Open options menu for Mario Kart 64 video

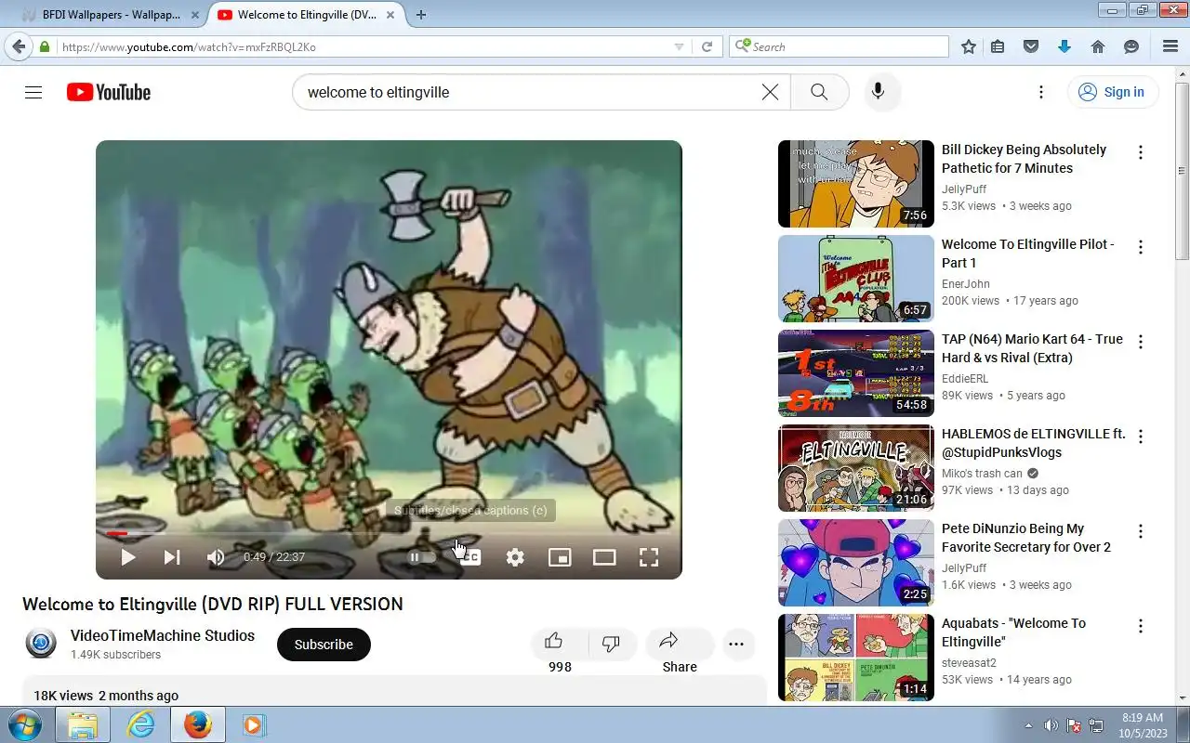coord(1141,342)
